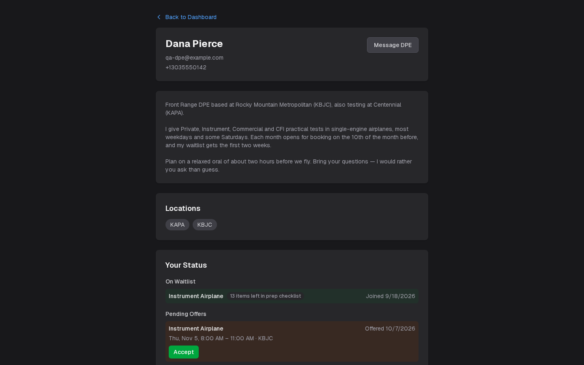Click the back chevron arrow icon
Image resolution: width=584 pixels, height=365 pixels.
pyautogui.click(x=159, y=17)
